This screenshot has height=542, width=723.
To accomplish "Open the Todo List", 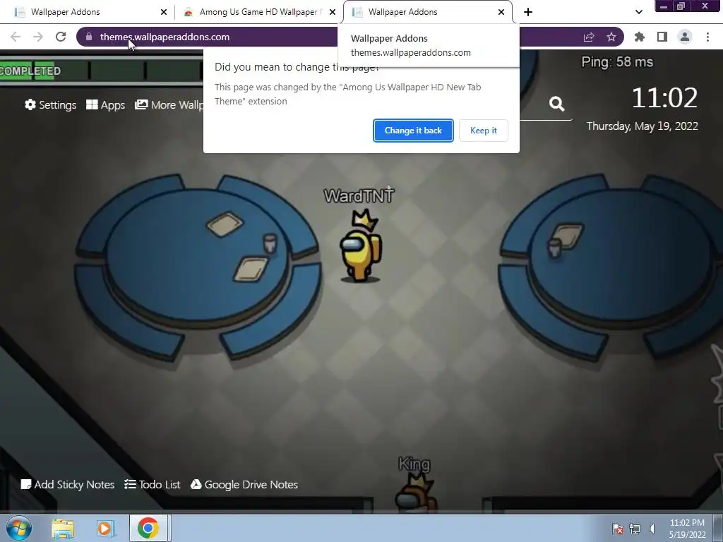I will (x=153, y=484).
